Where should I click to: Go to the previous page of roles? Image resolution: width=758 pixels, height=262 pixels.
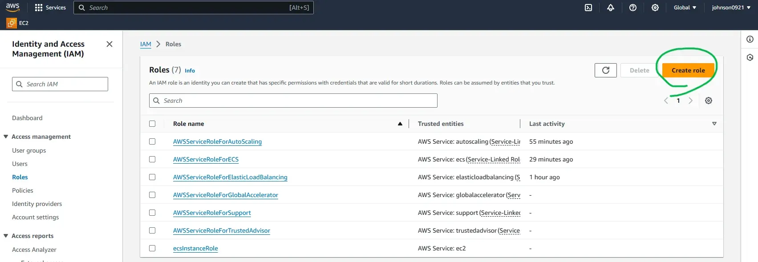click(666, 101)
